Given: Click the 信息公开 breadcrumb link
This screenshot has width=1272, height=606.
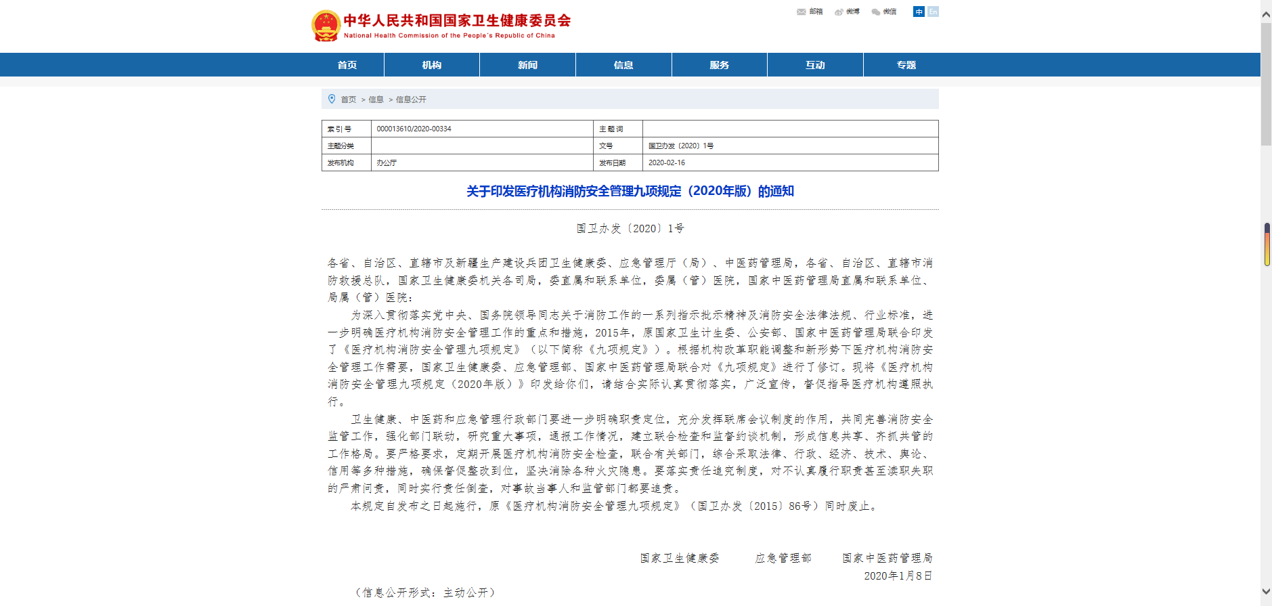Looking at the screenshot, I should (x=411, y=100).
